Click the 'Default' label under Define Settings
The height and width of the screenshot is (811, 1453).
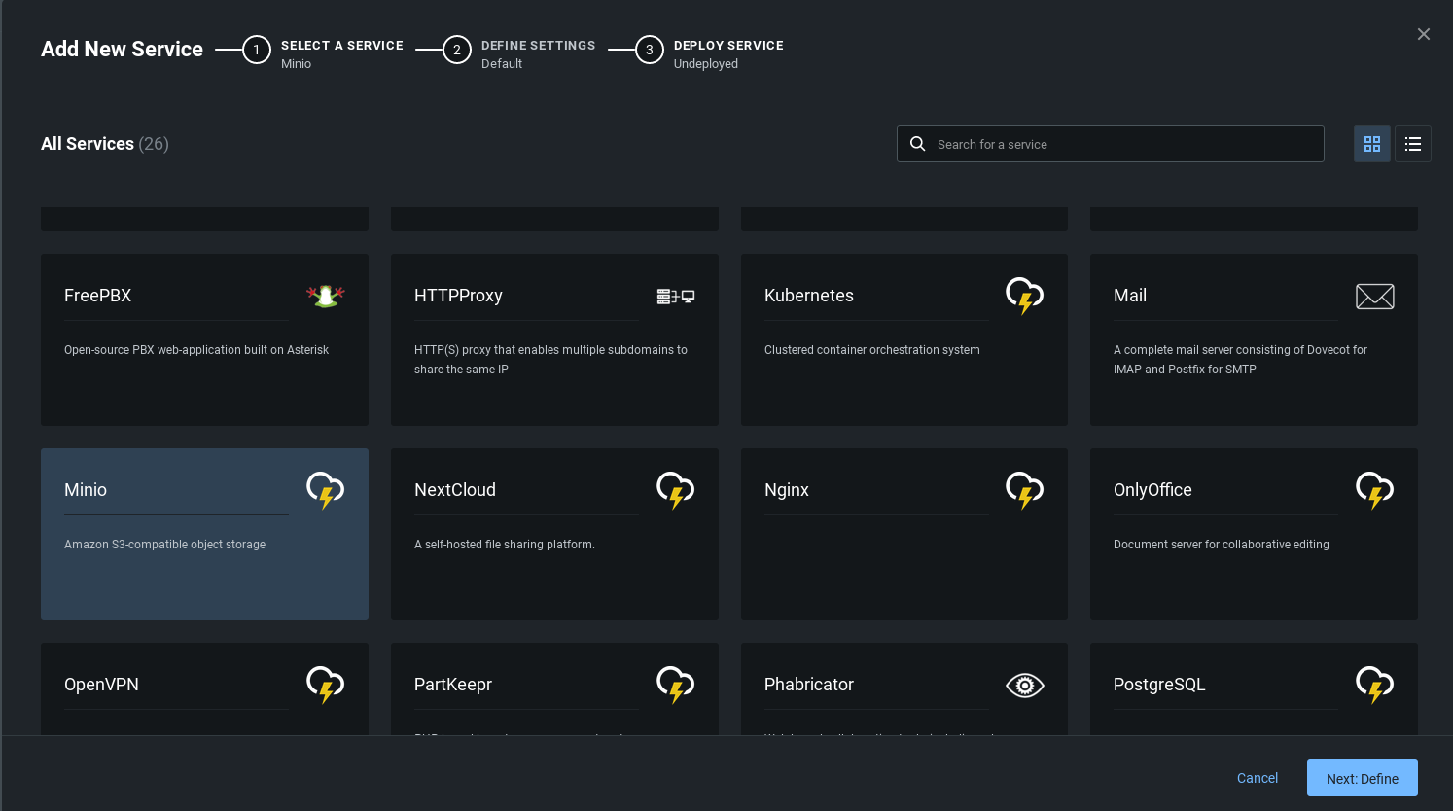(502, 64)
